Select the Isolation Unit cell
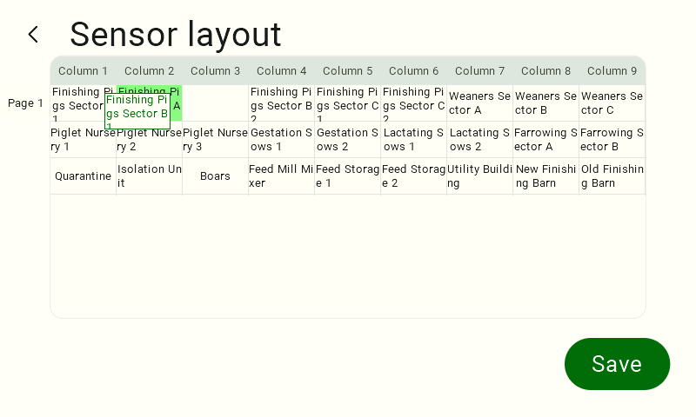This screenshot has height=417, width=696. coord(149,176)
